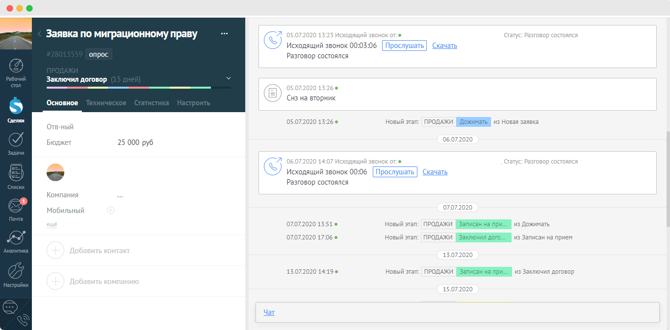Click the plus next to Мобильный

(110, 211)
